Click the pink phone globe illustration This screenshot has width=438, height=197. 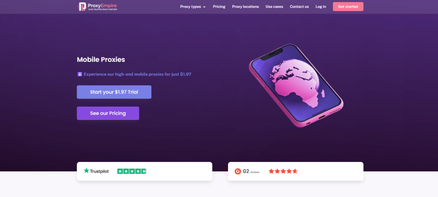click(x=296, y=86)
